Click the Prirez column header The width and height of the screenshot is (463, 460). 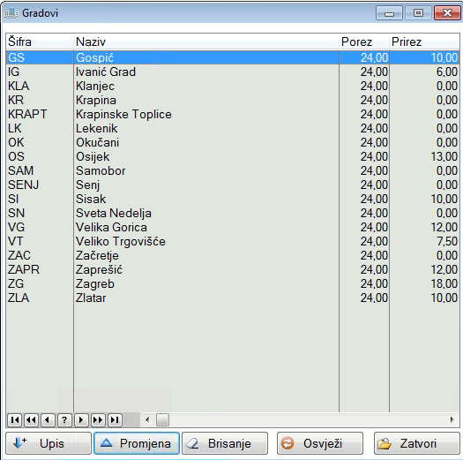coord(424,41)
